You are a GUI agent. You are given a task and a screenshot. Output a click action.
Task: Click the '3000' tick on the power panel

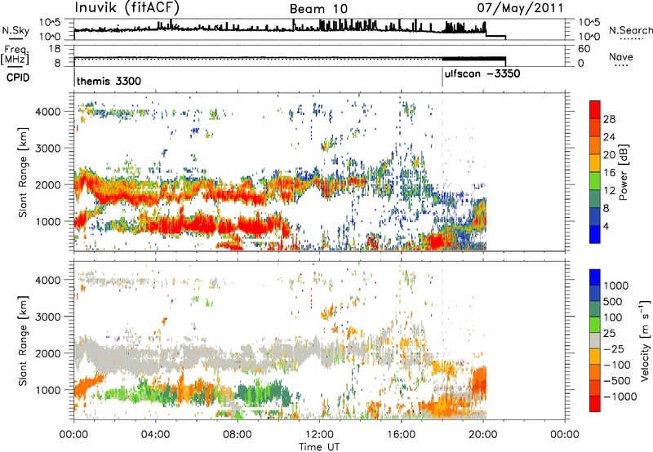pyautogui.click(x=47, y=148)
